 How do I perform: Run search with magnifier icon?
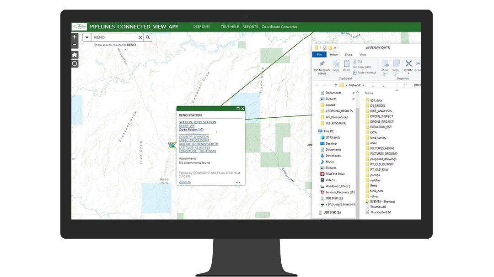pos(148,37)
